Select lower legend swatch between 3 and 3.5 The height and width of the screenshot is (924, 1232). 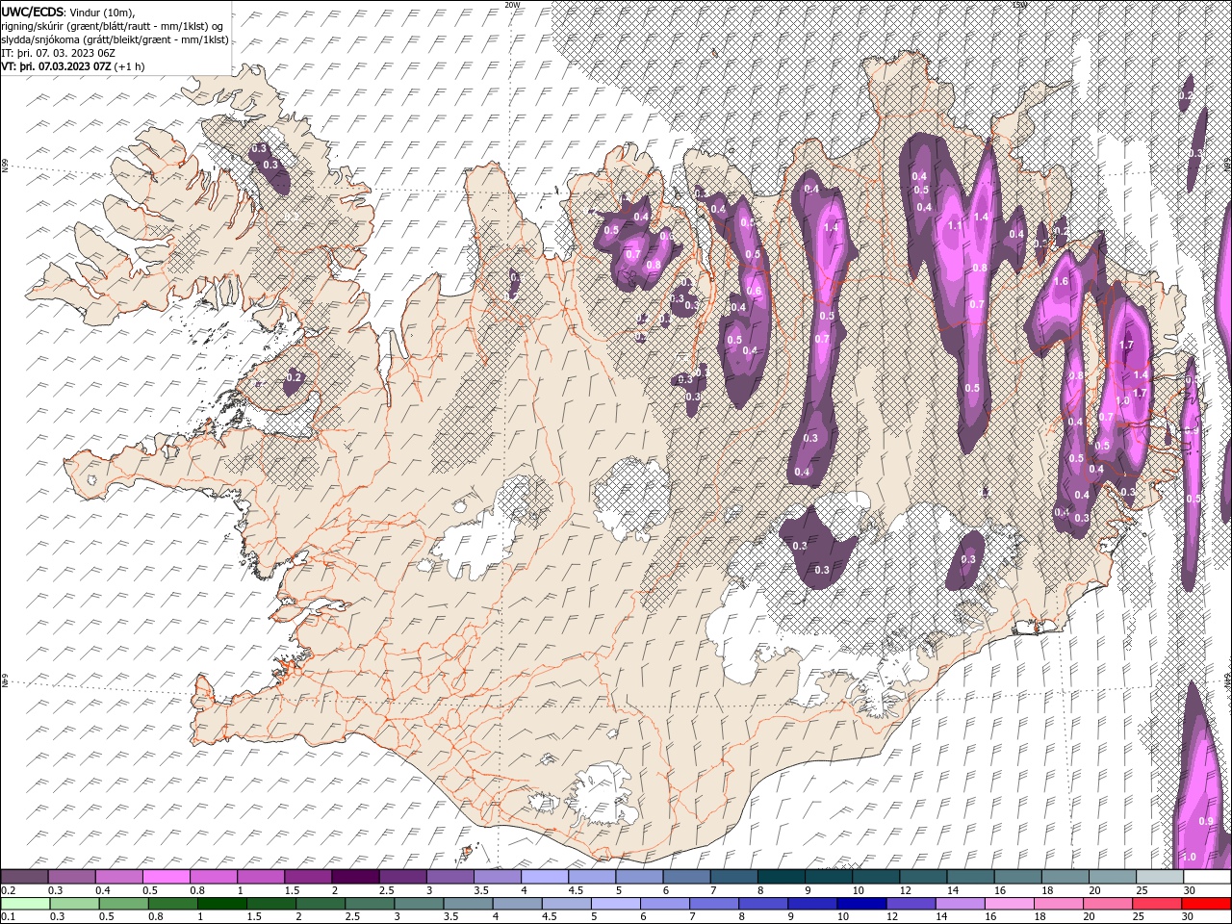coord(418,903)
